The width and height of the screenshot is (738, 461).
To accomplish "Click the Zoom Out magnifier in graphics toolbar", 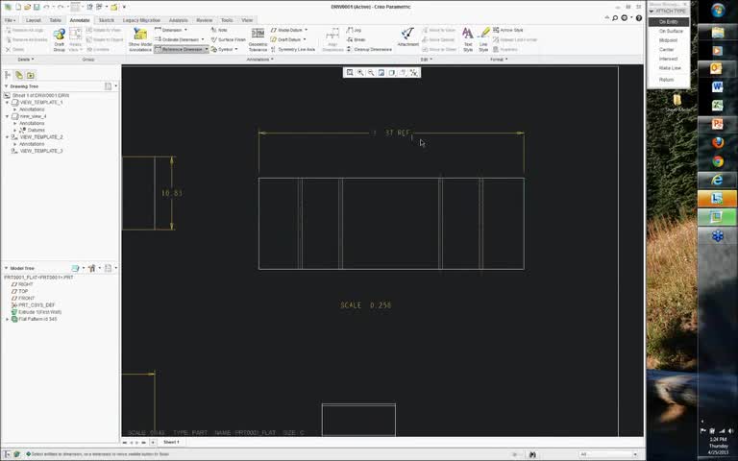I will click(x=371, y=72).
